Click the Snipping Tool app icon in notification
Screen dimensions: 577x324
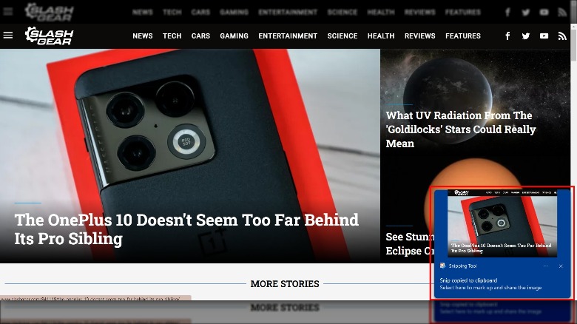[442, 266]
